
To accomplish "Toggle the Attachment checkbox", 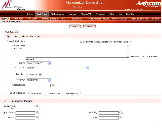I will click(x=81, y=93).
